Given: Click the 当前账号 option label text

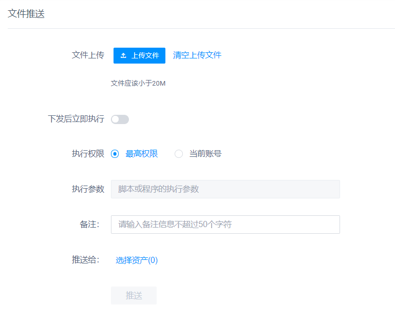Looking at the screenshot, I should click(205, 154).
